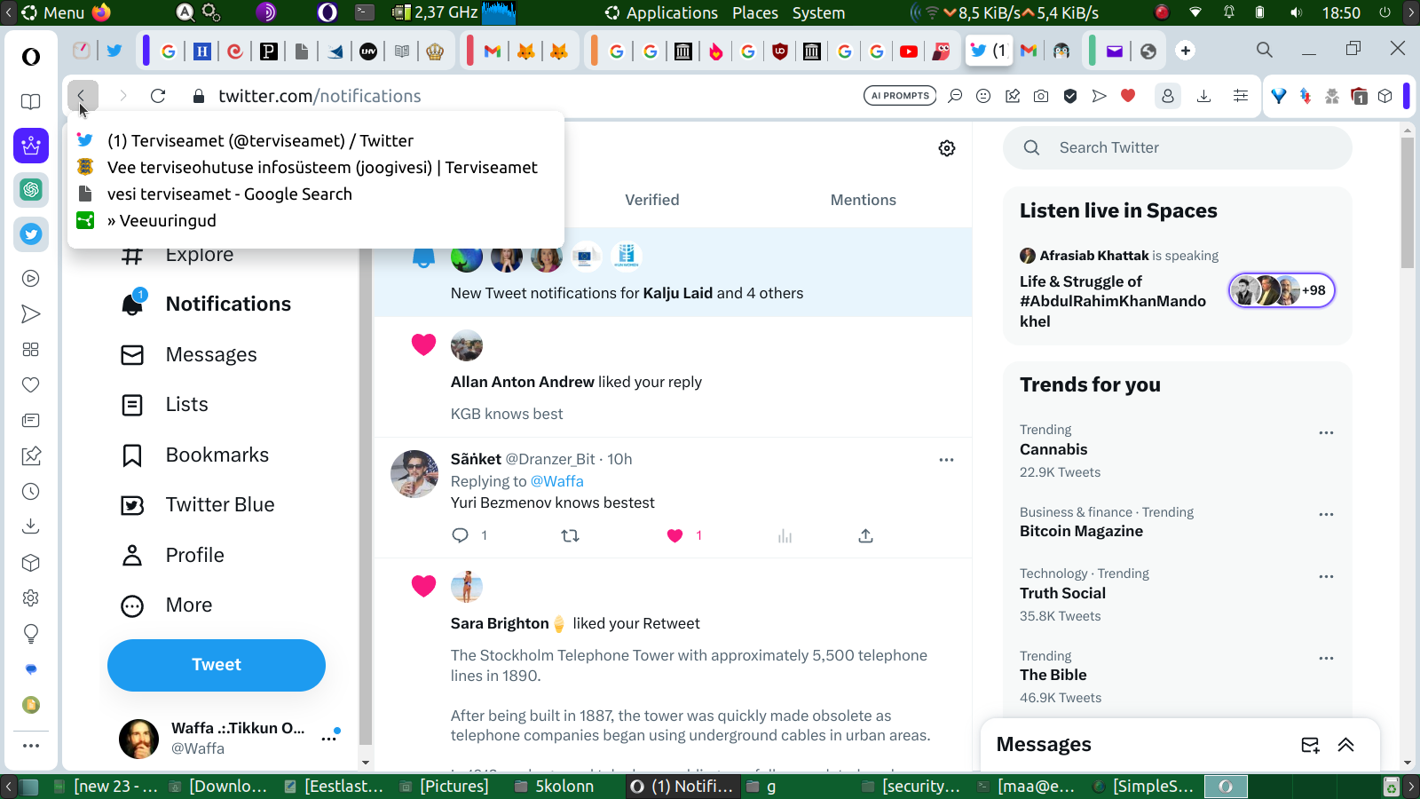
Task: Open the Menu button in top panel
Action: pos(53,12)
